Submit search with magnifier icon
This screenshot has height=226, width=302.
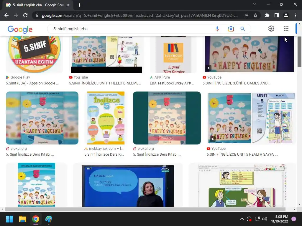242,29
